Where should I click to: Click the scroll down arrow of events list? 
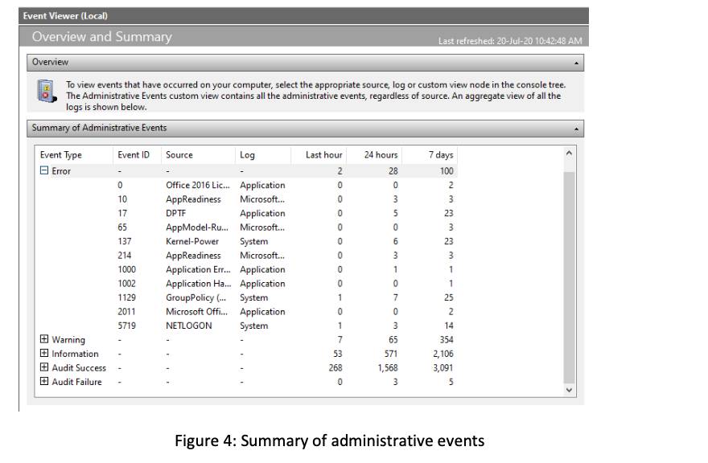[570, 390]
